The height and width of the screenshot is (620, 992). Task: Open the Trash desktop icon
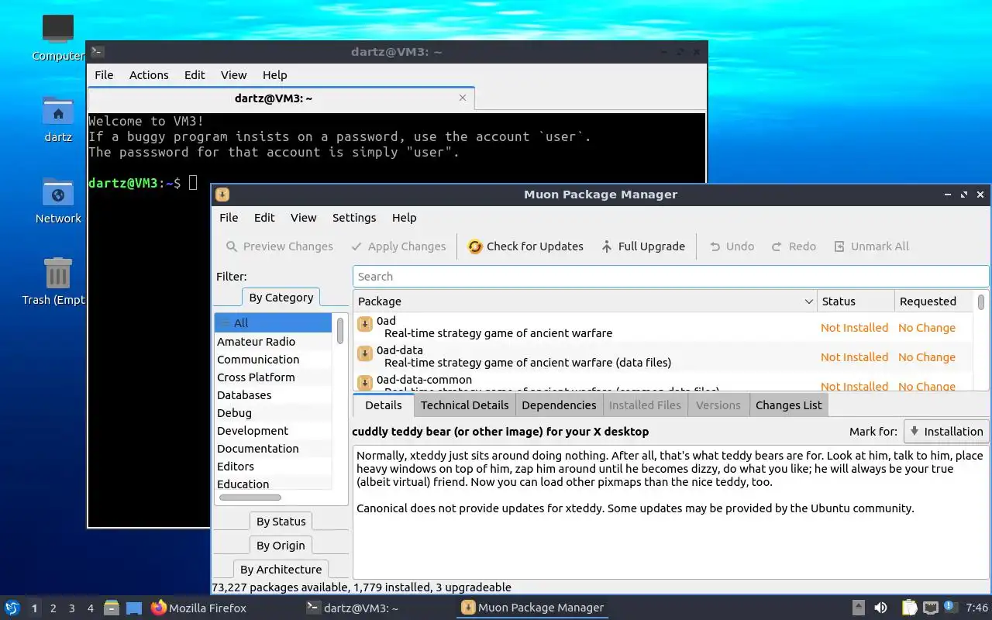(x=58, y=274)
